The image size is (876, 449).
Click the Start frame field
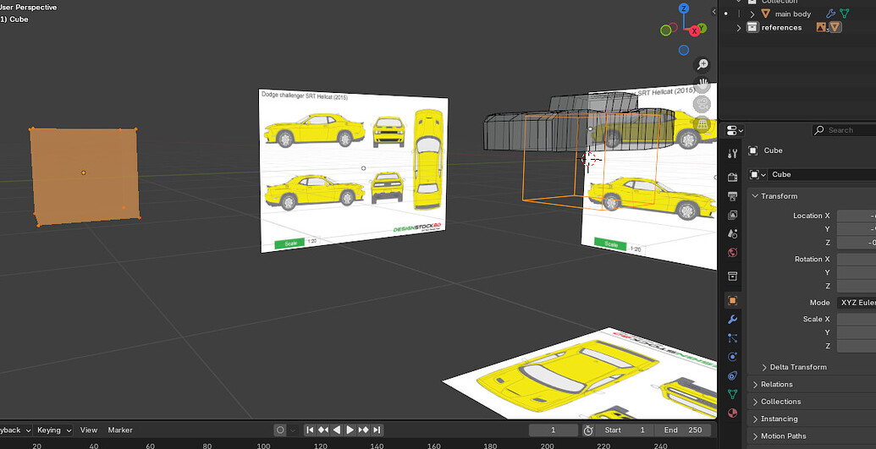[x=625, y=430]
